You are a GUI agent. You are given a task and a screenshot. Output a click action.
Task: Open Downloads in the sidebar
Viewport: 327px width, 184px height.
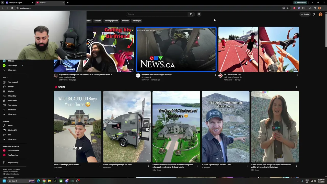[13, 110]
